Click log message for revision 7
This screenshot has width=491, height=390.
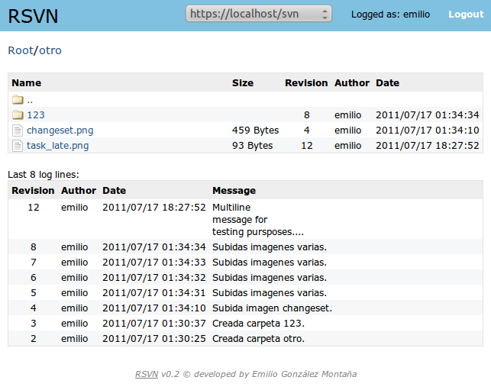tap(270, 263)
